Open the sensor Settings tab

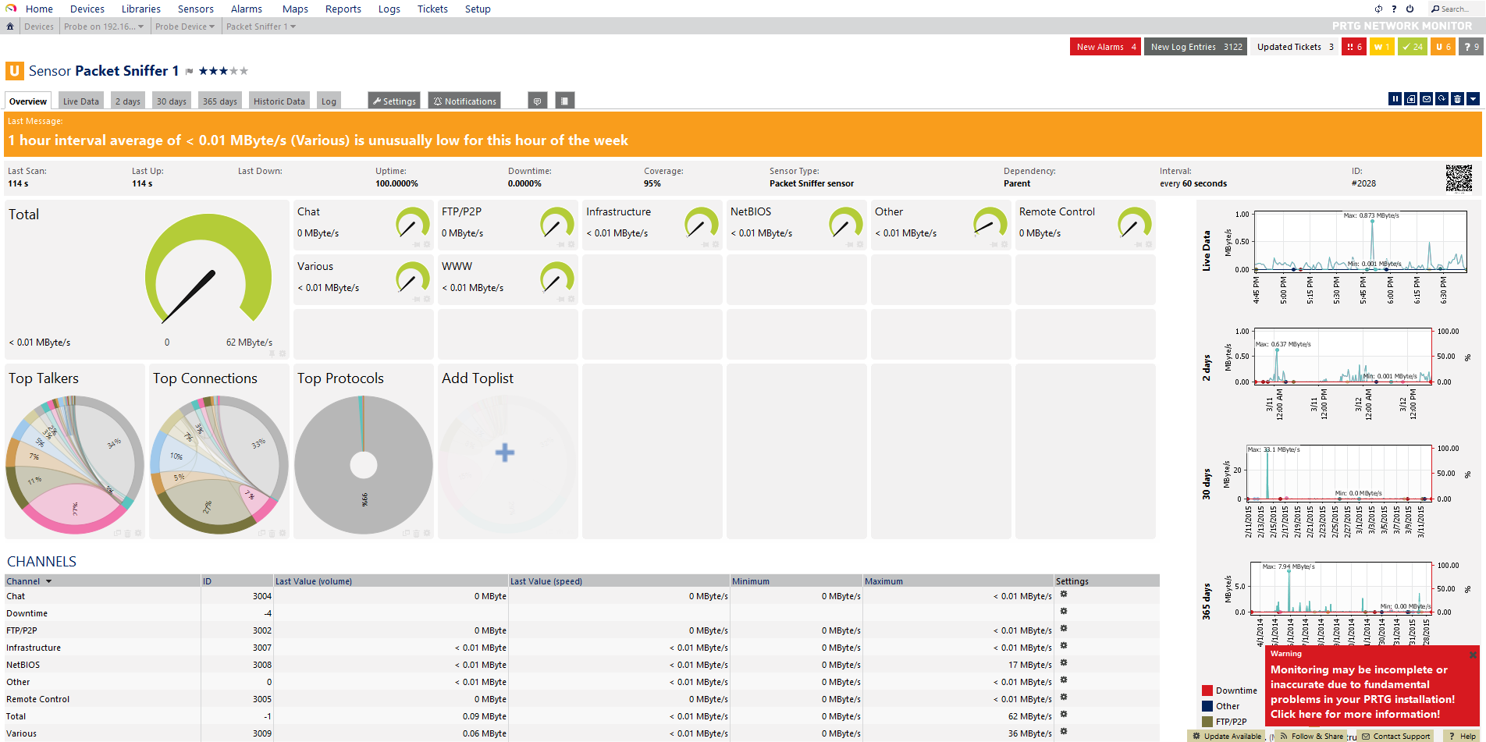pyautogui.click(x=394, y=101)
